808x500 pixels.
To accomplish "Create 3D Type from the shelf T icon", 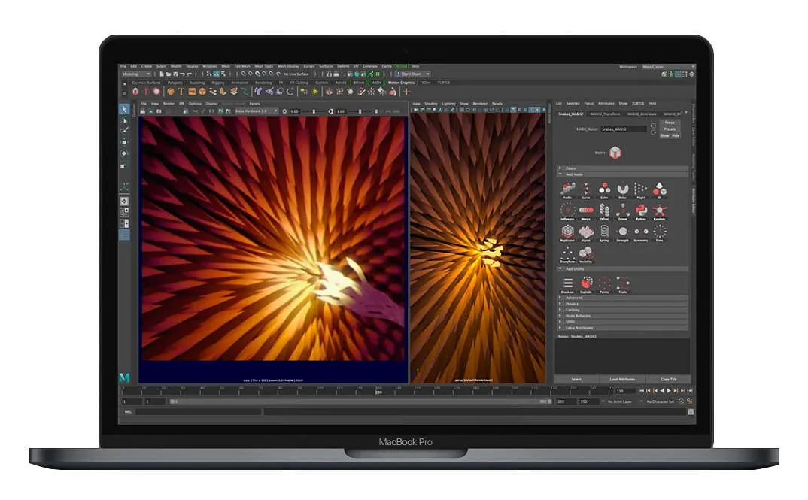I will [181, 92].
